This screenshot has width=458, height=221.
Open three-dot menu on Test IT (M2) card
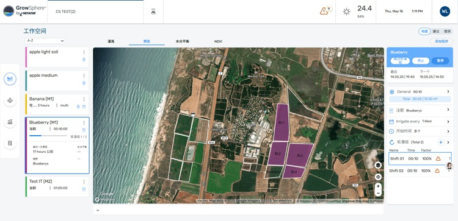click(x=84, y=181)
